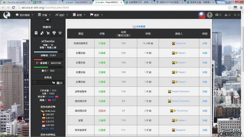Viewport: 244px width, 137px height.
Task: Open details for the 16 hours ago law
Action: point(205,43)
